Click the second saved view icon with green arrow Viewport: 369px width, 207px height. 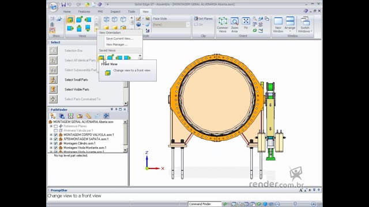click(110, 57)
